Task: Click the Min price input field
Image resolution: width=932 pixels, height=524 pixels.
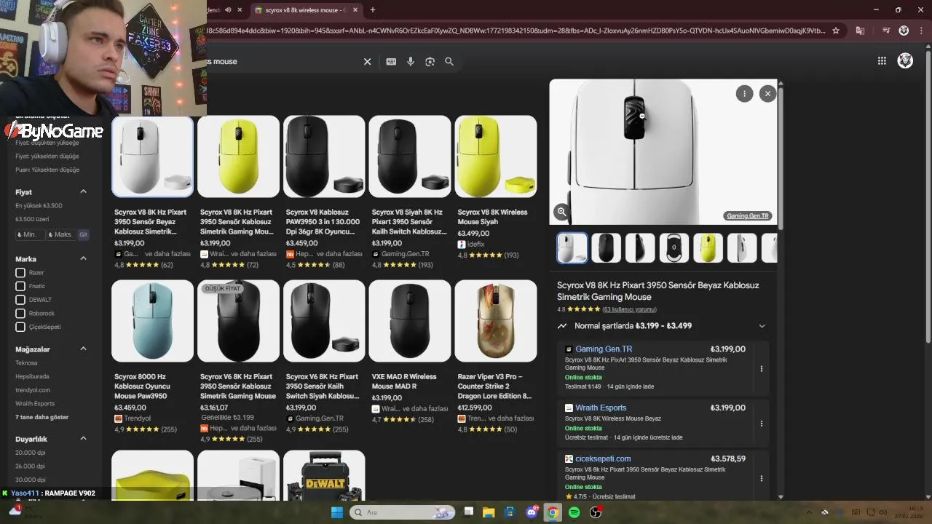Action: pos(29,234)
